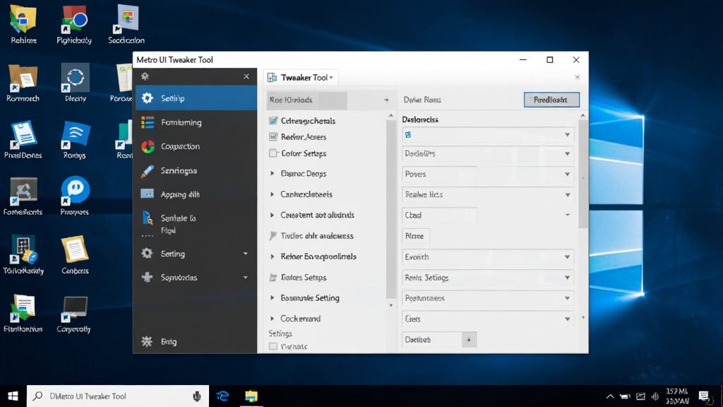Click the plus cross icon beside Sopntodas

[x=147, y=277]
